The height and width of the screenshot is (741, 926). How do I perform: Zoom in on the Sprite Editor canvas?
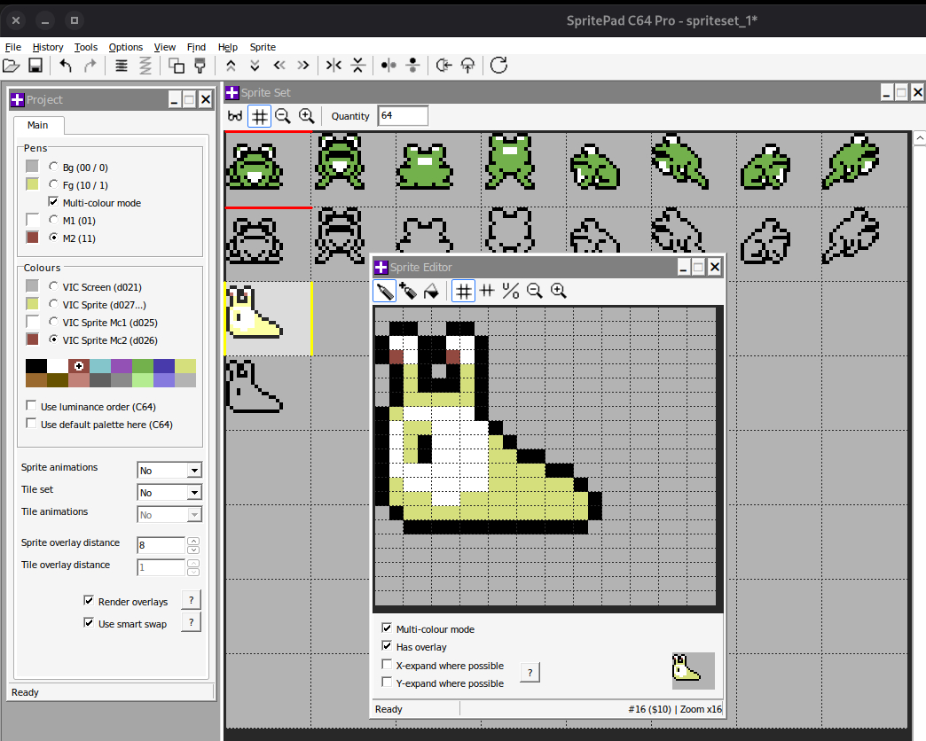click(558, 291)
